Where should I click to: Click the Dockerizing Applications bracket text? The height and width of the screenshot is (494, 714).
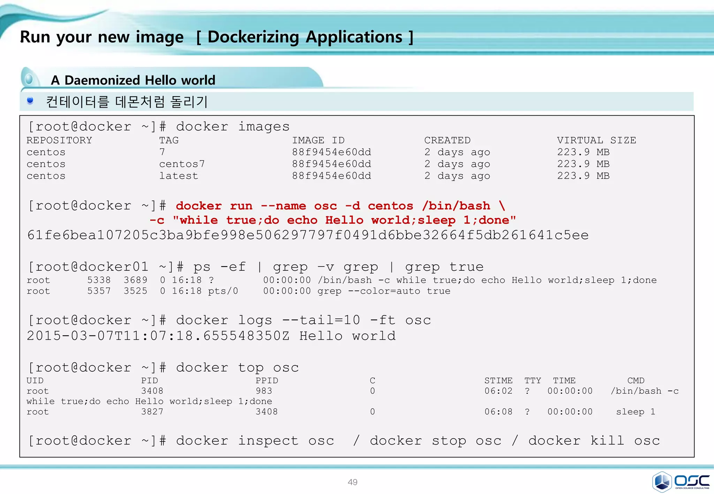point(305,37)
